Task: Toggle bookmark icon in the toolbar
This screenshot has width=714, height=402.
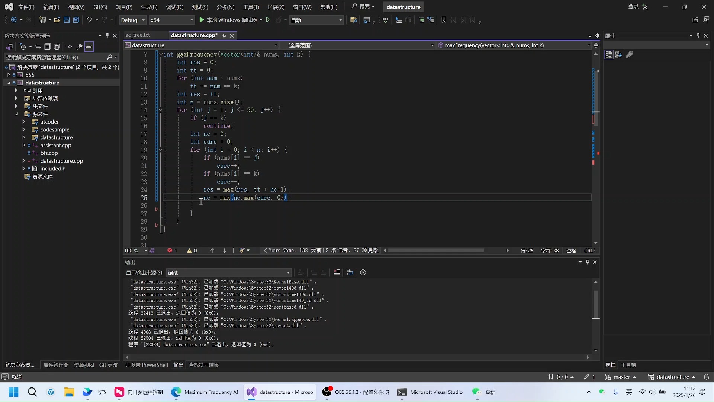Action: coord(444,20)
